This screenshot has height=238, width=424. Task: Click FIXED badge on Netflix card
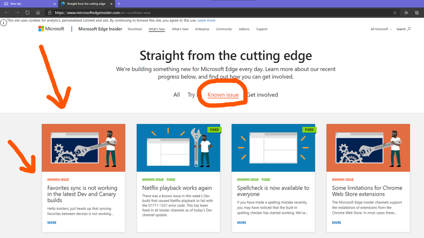click(214, 130)
